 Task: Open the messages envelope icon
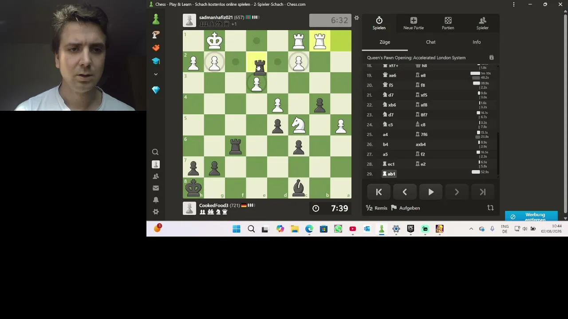(x=155, y=188)
